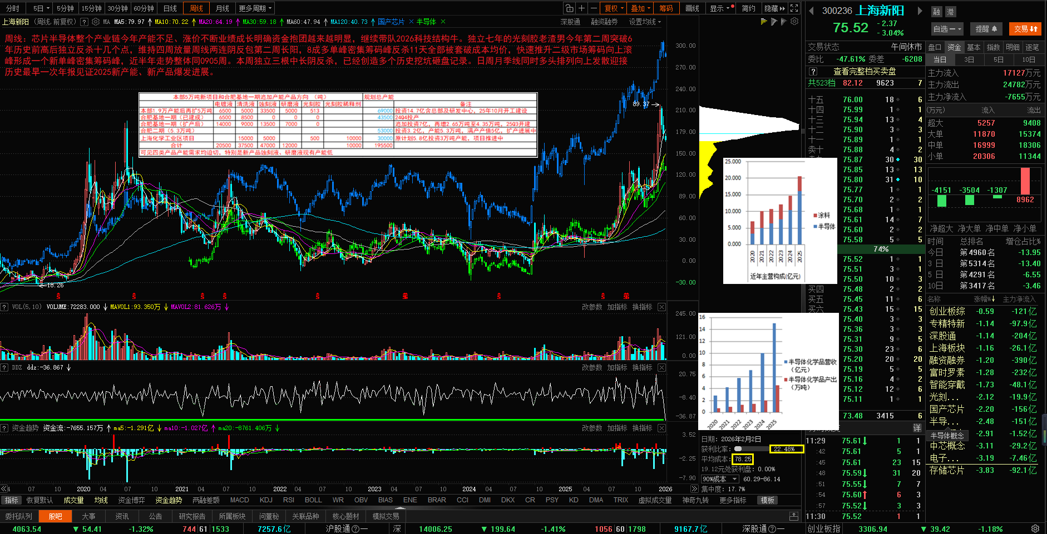This screenshot has height=534, width=1047.
Task: Zoom in chart with plus icon
Action: tap(581, 8)
